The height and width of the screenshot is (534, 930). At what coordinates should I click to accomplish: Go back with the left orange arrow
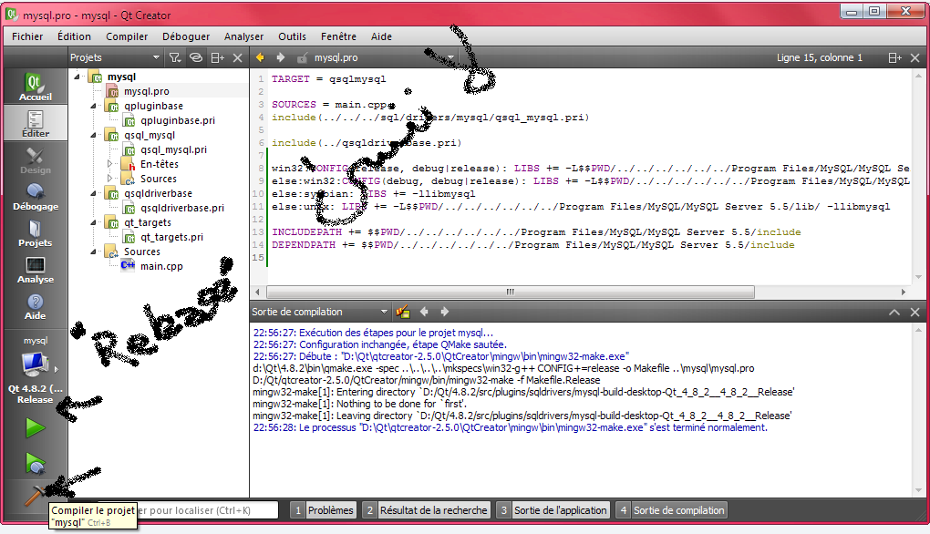coord(260,57)
